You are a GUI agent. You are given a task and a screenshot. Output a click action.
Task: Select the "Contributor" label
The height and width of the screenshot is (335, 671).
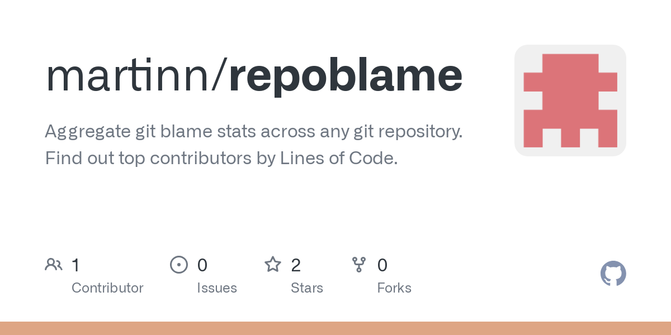(107, 288)
